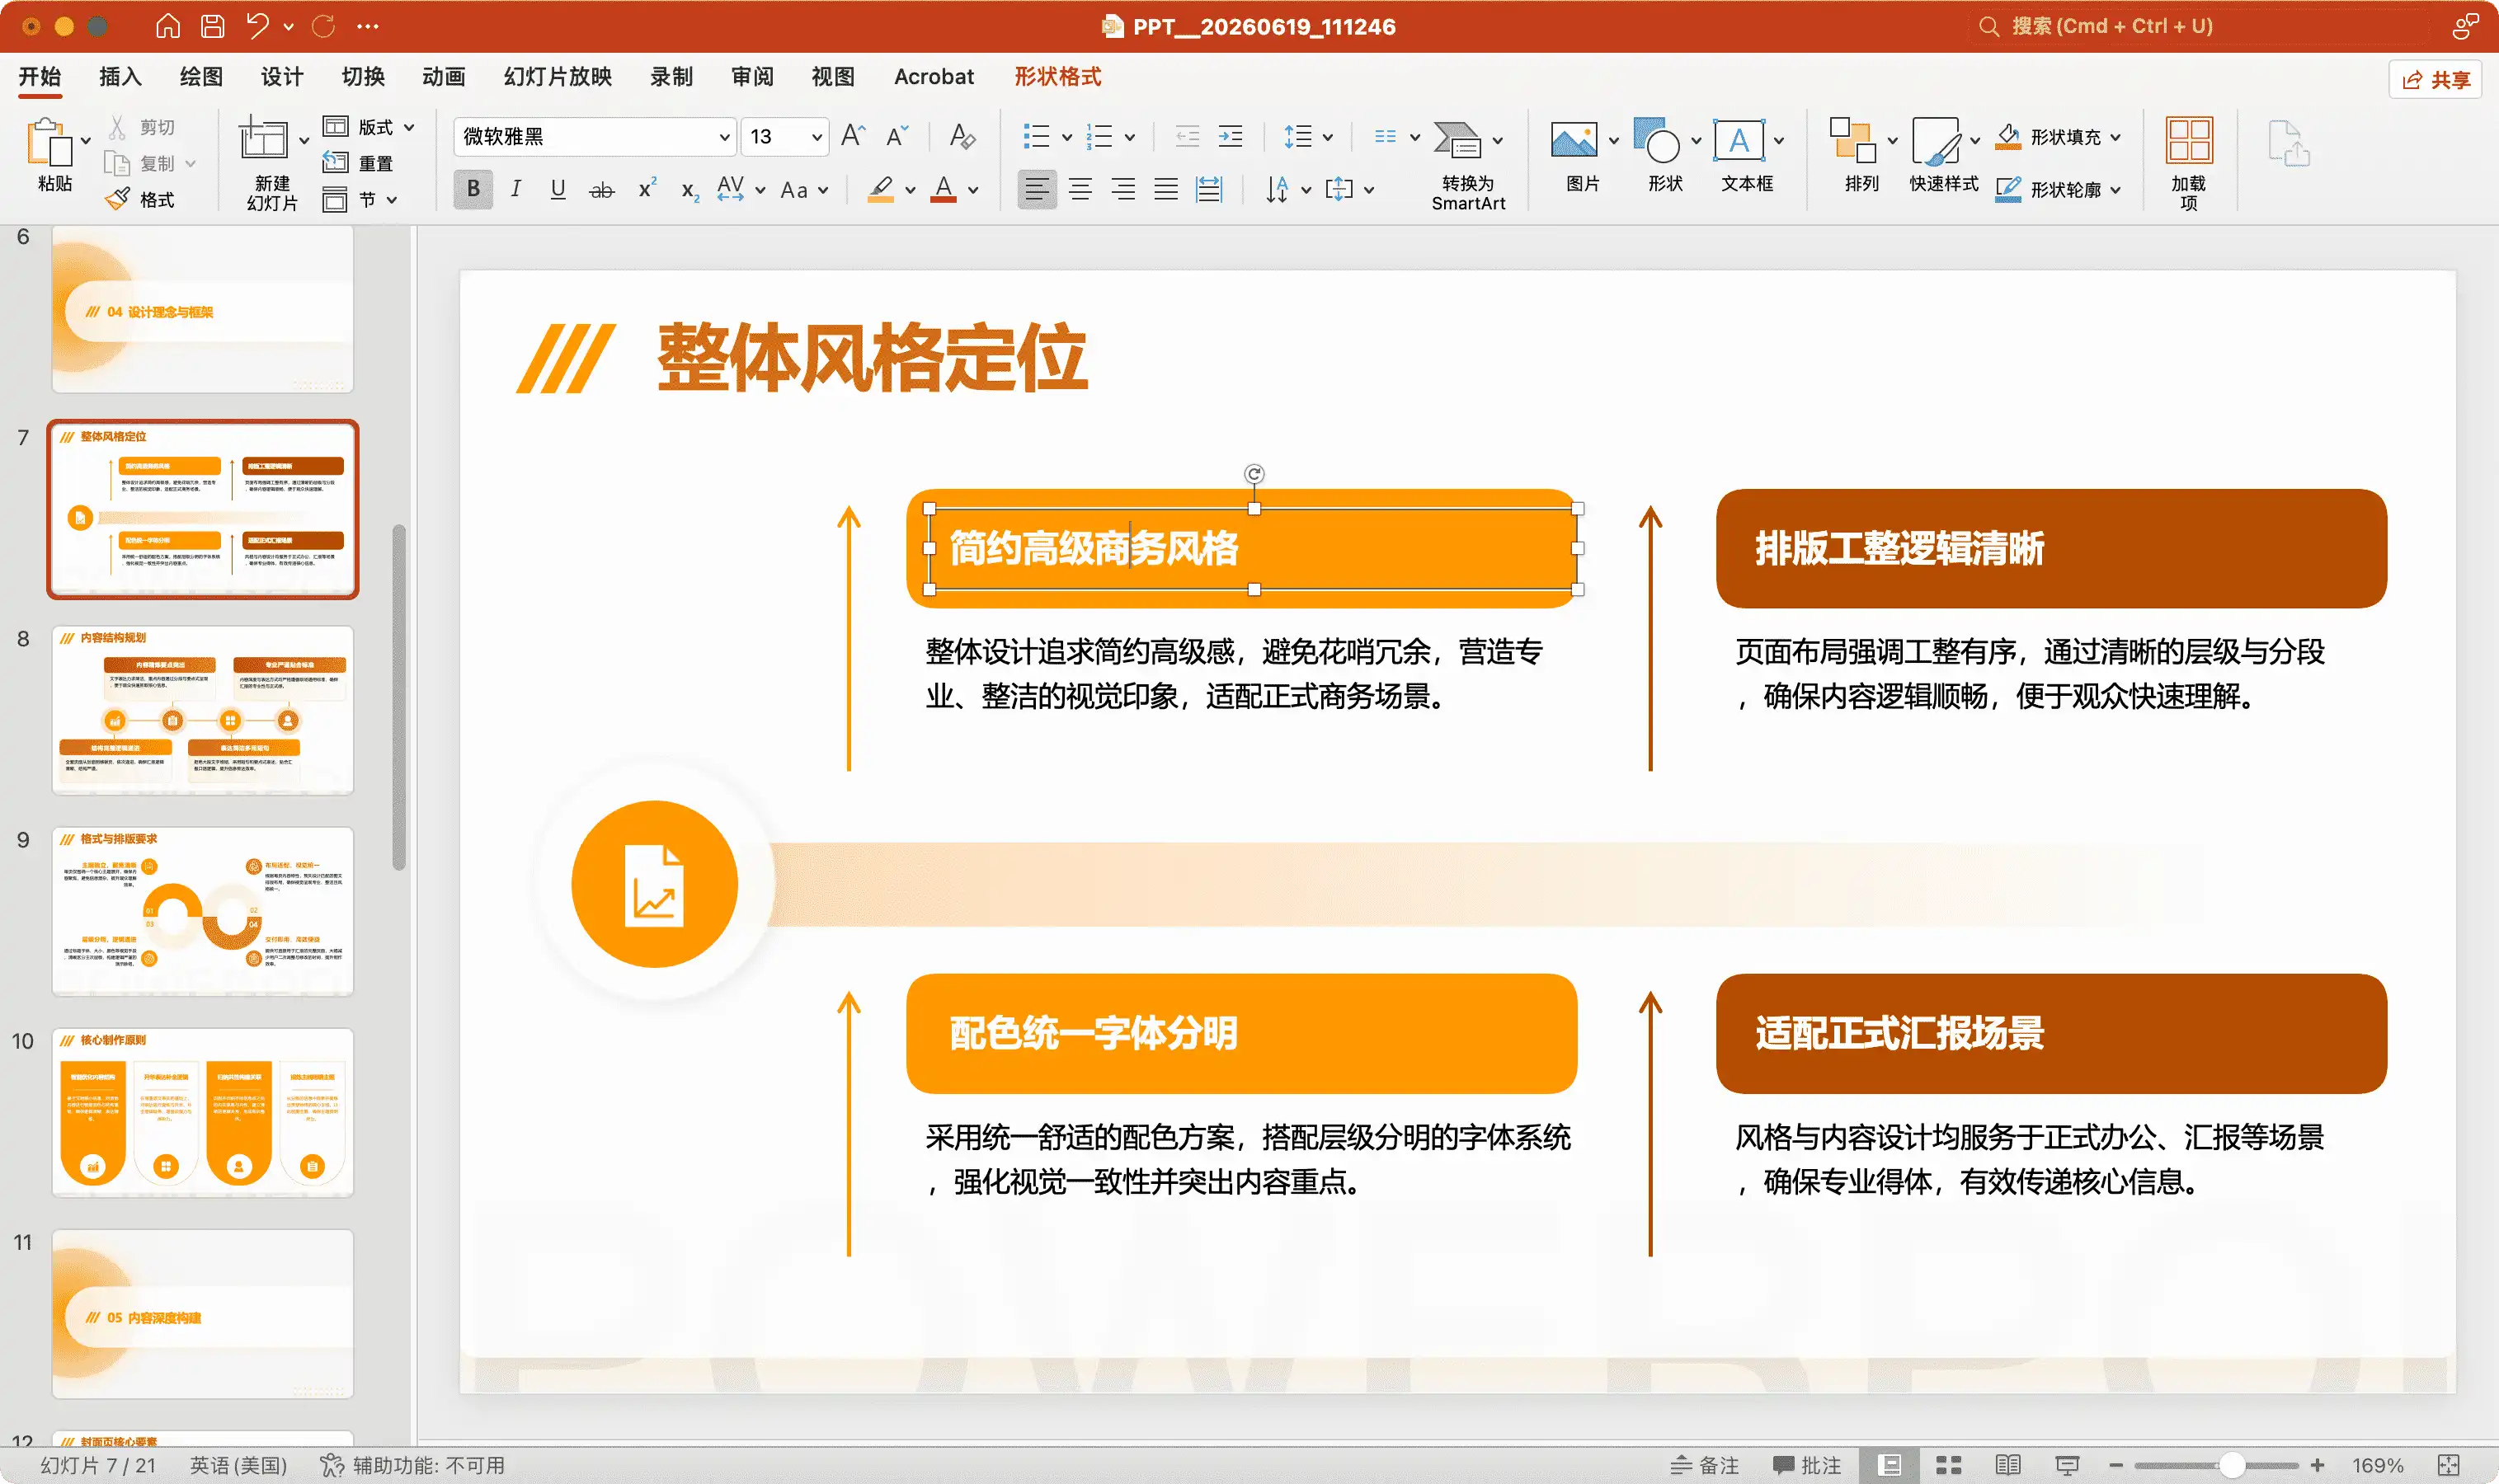Open the 动画 animations tab
The width and height of the screenshot is (2499, 1484).
(443, 77)
